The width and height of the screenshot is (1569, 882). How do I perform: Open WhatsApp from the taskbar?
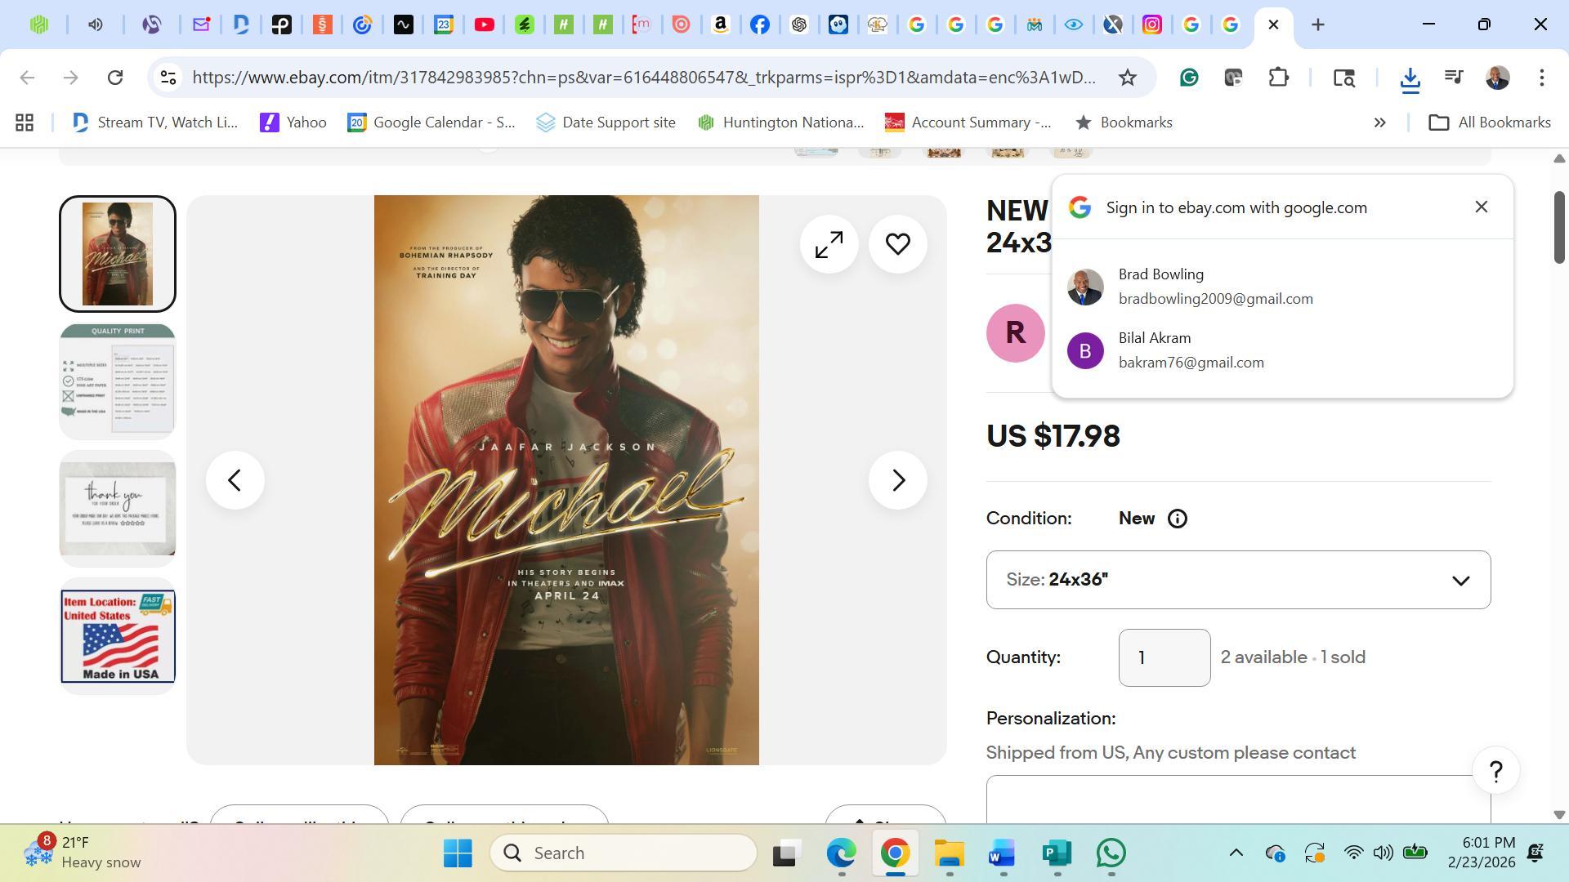(x=1111, y=853)
